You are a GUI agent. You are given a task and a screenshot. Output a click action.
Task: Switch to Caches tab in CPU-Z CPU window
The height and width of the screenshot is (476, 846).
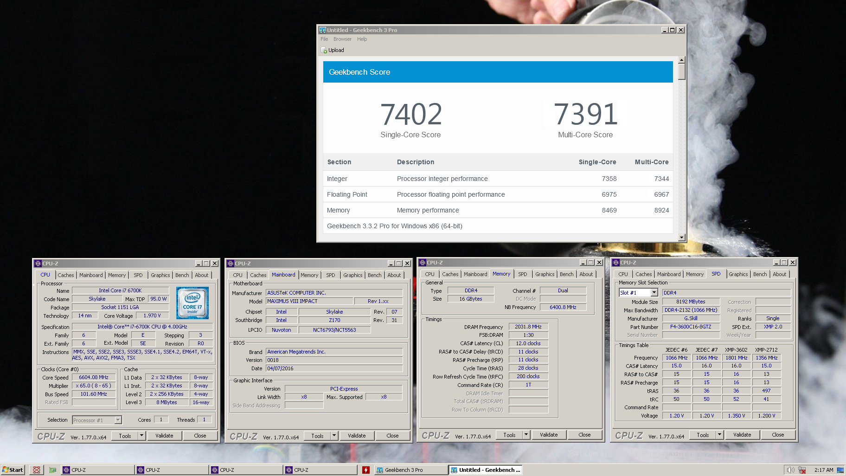[x=66, y=275]
